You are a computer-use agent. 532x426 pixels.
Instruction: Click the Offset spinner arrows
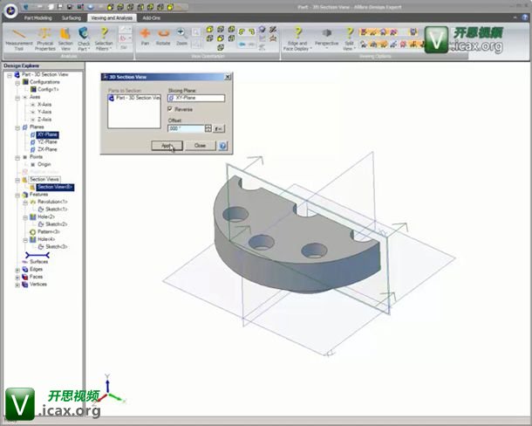tap(208, 128)
